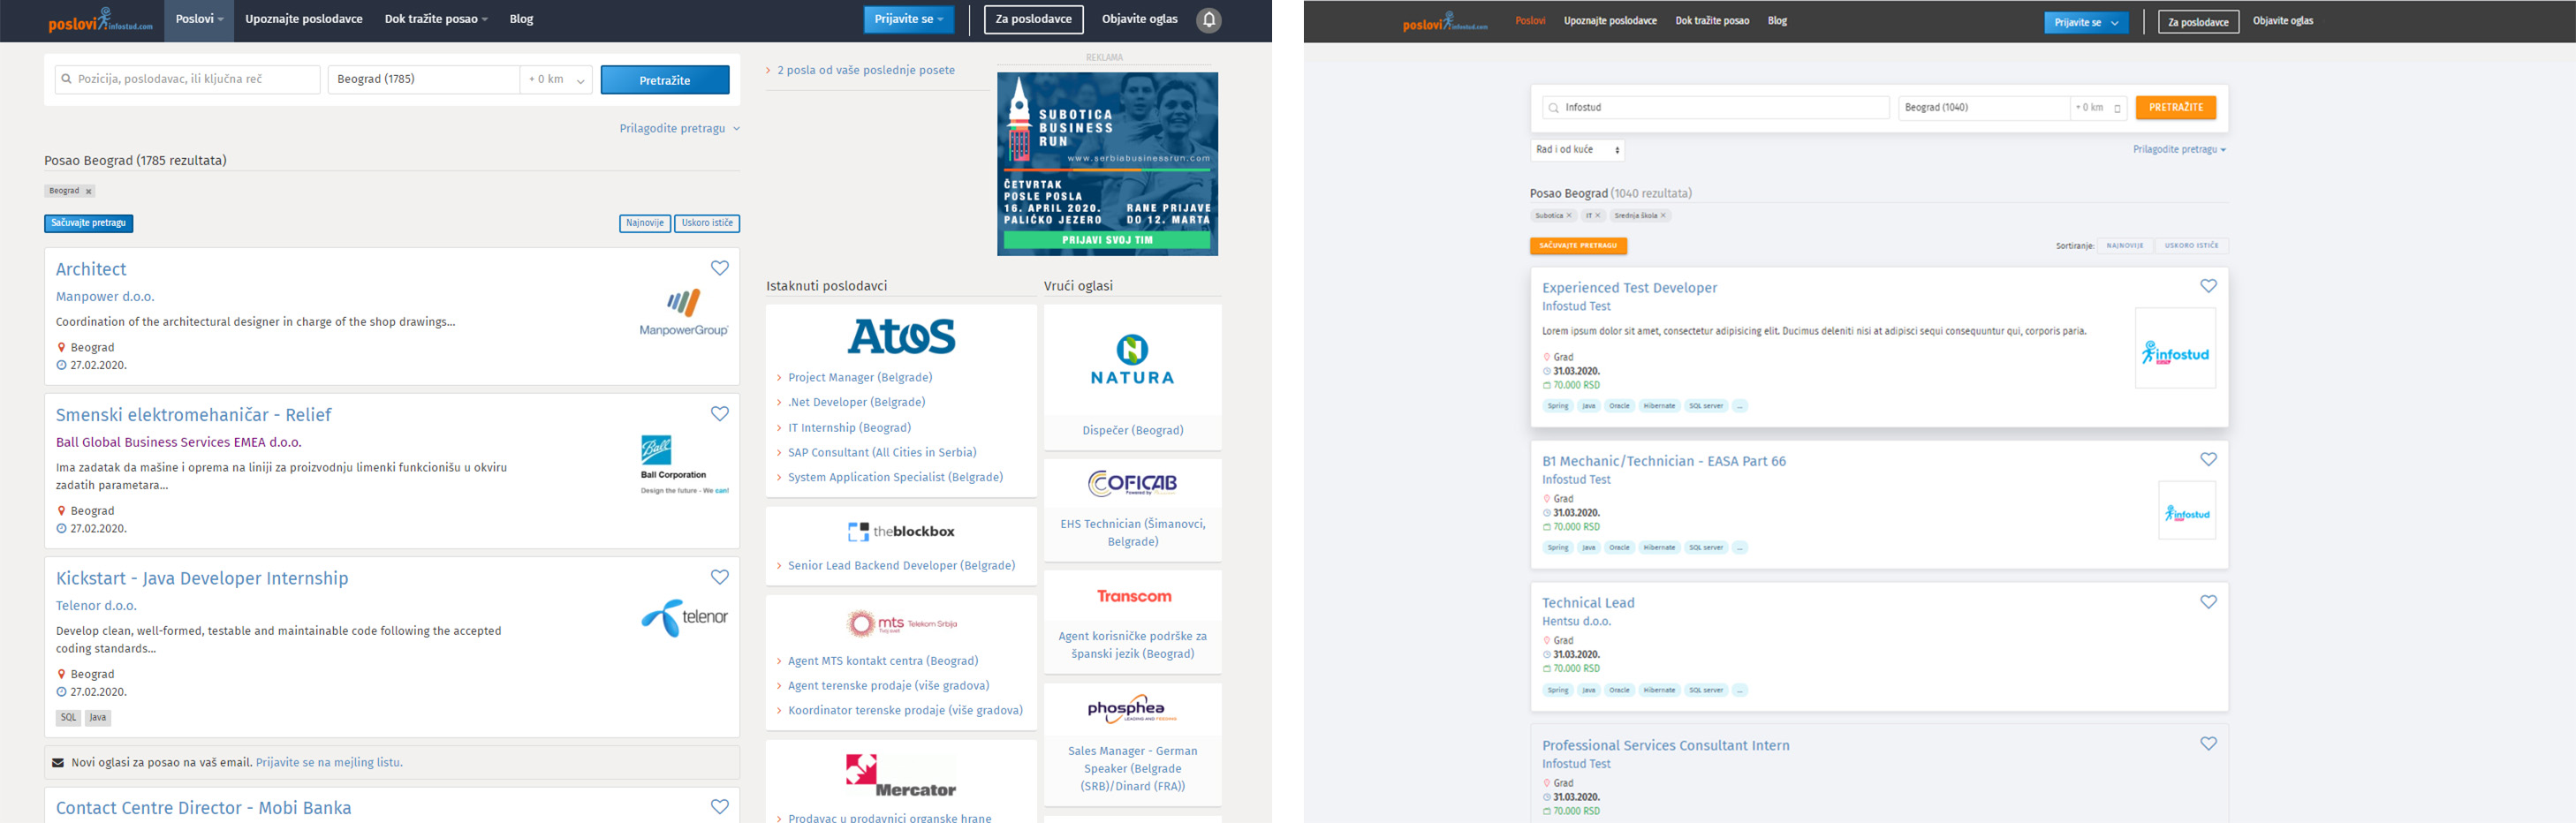The image size is (2576, 823).
Task: Sort by Uskoro ističe on left page
Action: click(707, 223)
